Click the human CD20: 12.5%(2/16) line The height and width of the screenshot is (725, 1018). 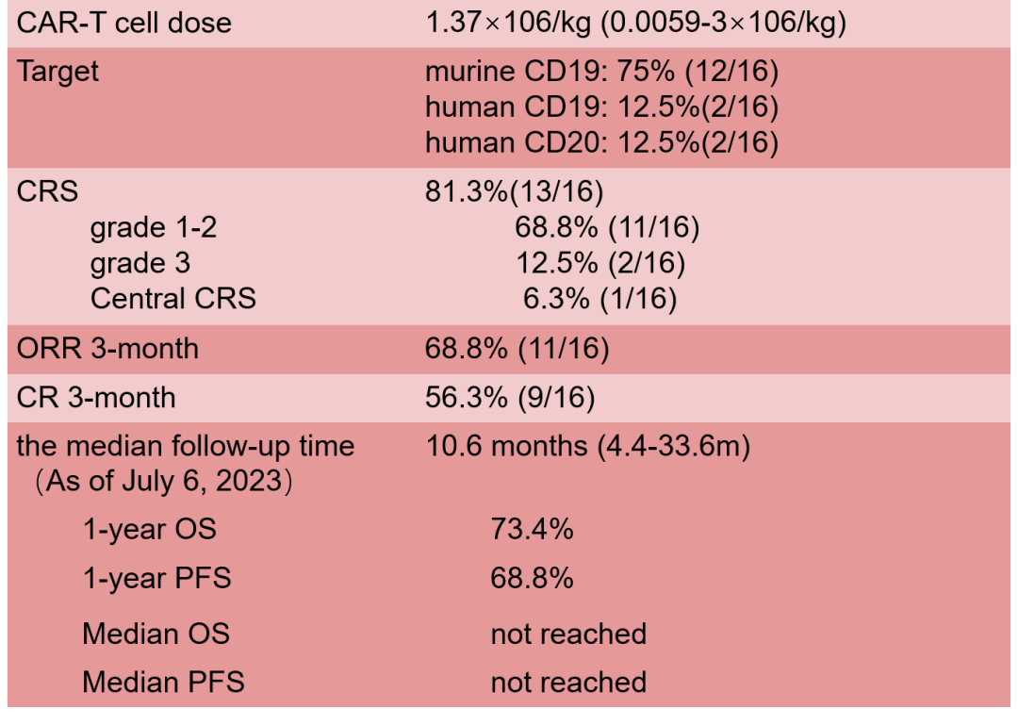pos(602,143)
